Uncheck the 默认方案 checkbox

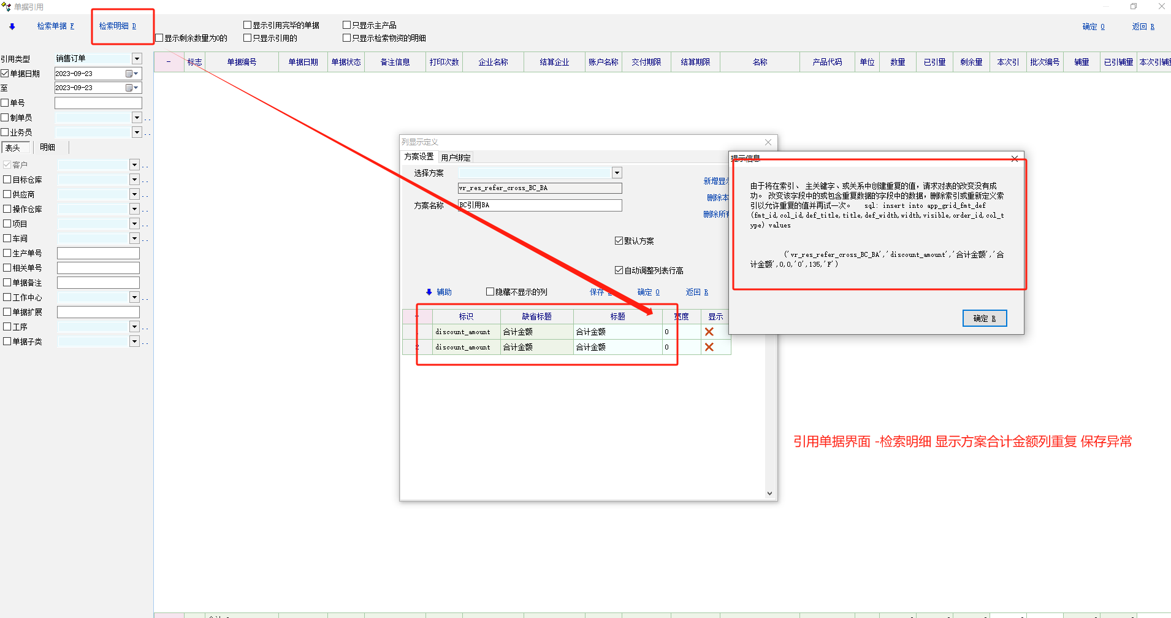tap(619, 241)
